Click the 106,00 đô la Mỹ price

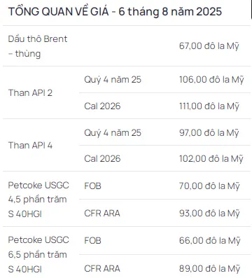tap(211, 80)
